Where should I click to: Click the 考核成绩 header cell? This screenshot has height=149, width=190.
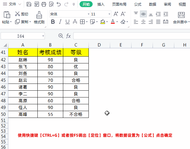click(50, 52)
